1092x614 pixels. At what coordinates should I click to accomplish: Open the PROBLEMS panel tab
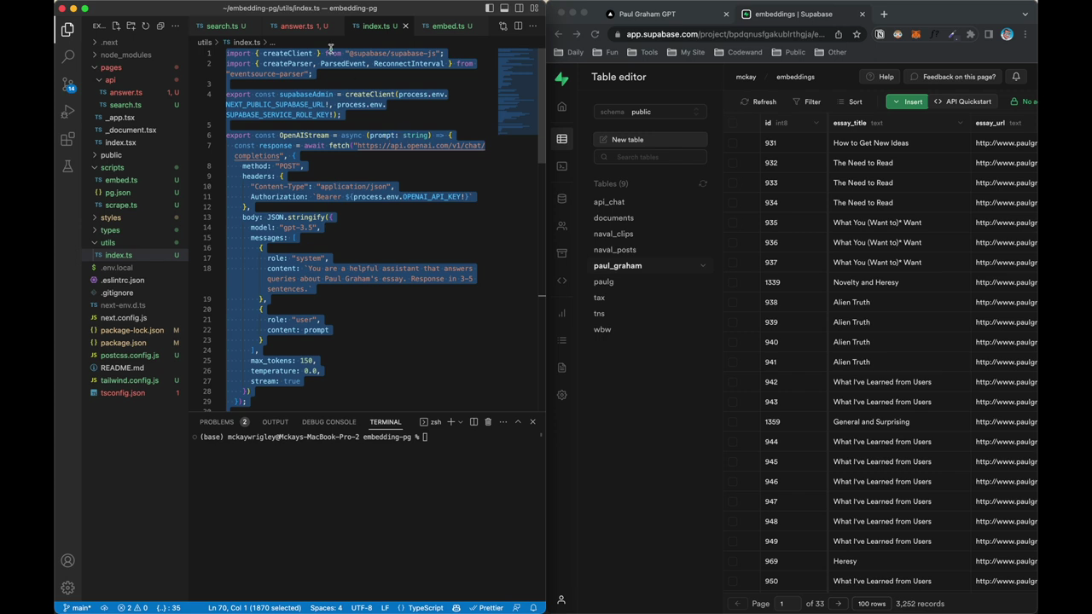click(217, 421)
